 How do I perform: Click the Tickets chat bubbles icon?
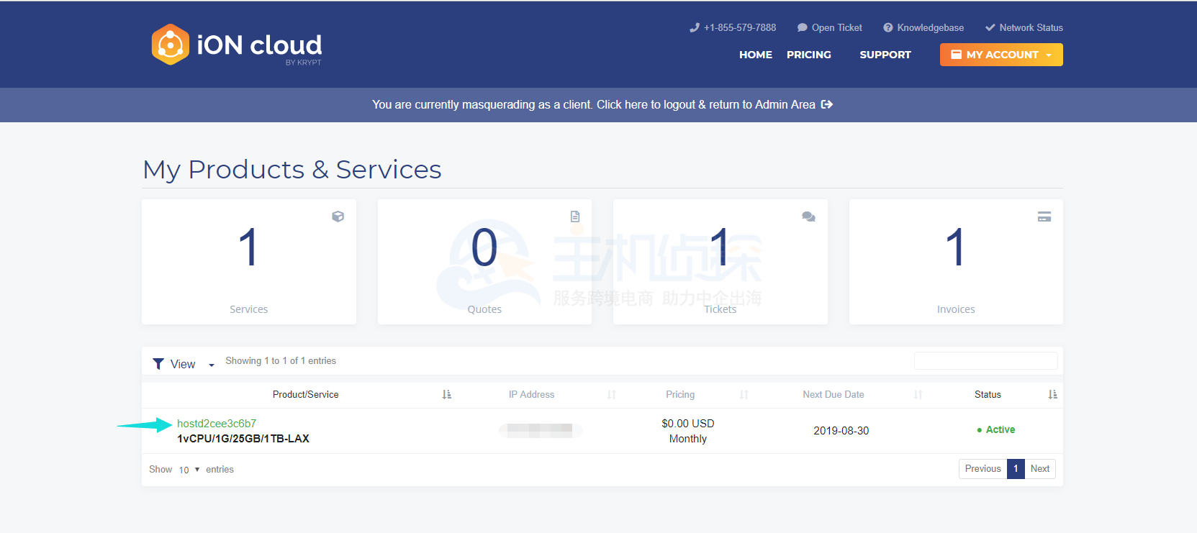[x=808, y=217]
